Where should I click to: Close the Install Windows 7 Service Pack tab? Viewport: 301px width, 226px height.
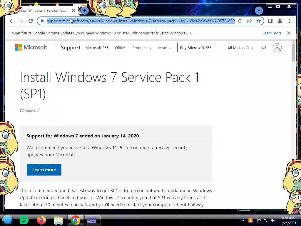pos(73,11)
